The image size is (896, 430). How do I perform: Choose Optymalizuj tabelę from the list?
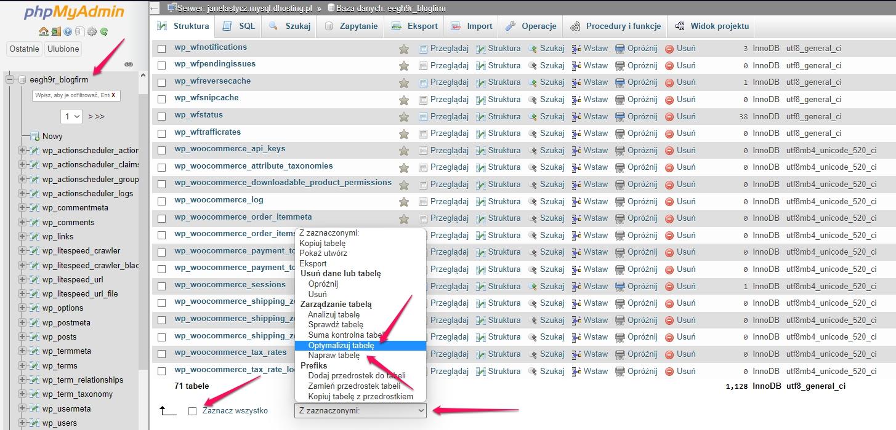360,346
